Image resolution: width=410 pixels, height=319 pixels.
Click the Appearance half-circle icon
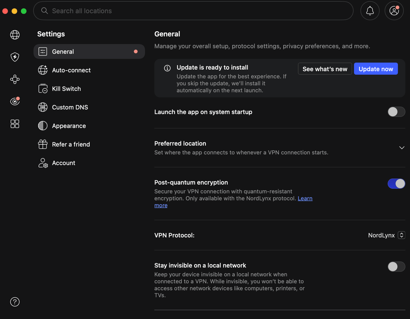click(42, 126)
